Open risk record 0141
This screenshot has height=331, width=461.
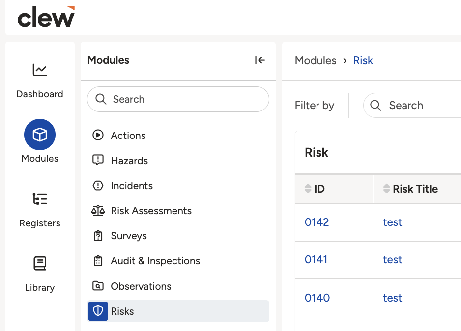[316, 259]
